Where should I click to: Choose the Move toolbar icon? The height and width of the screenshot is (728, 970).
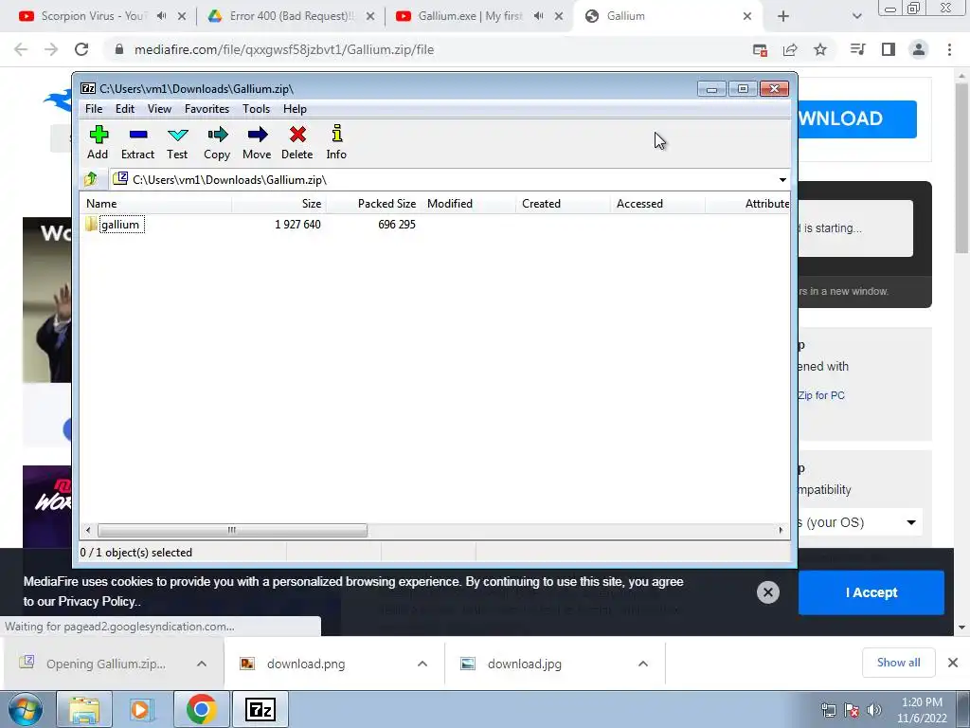257,142
